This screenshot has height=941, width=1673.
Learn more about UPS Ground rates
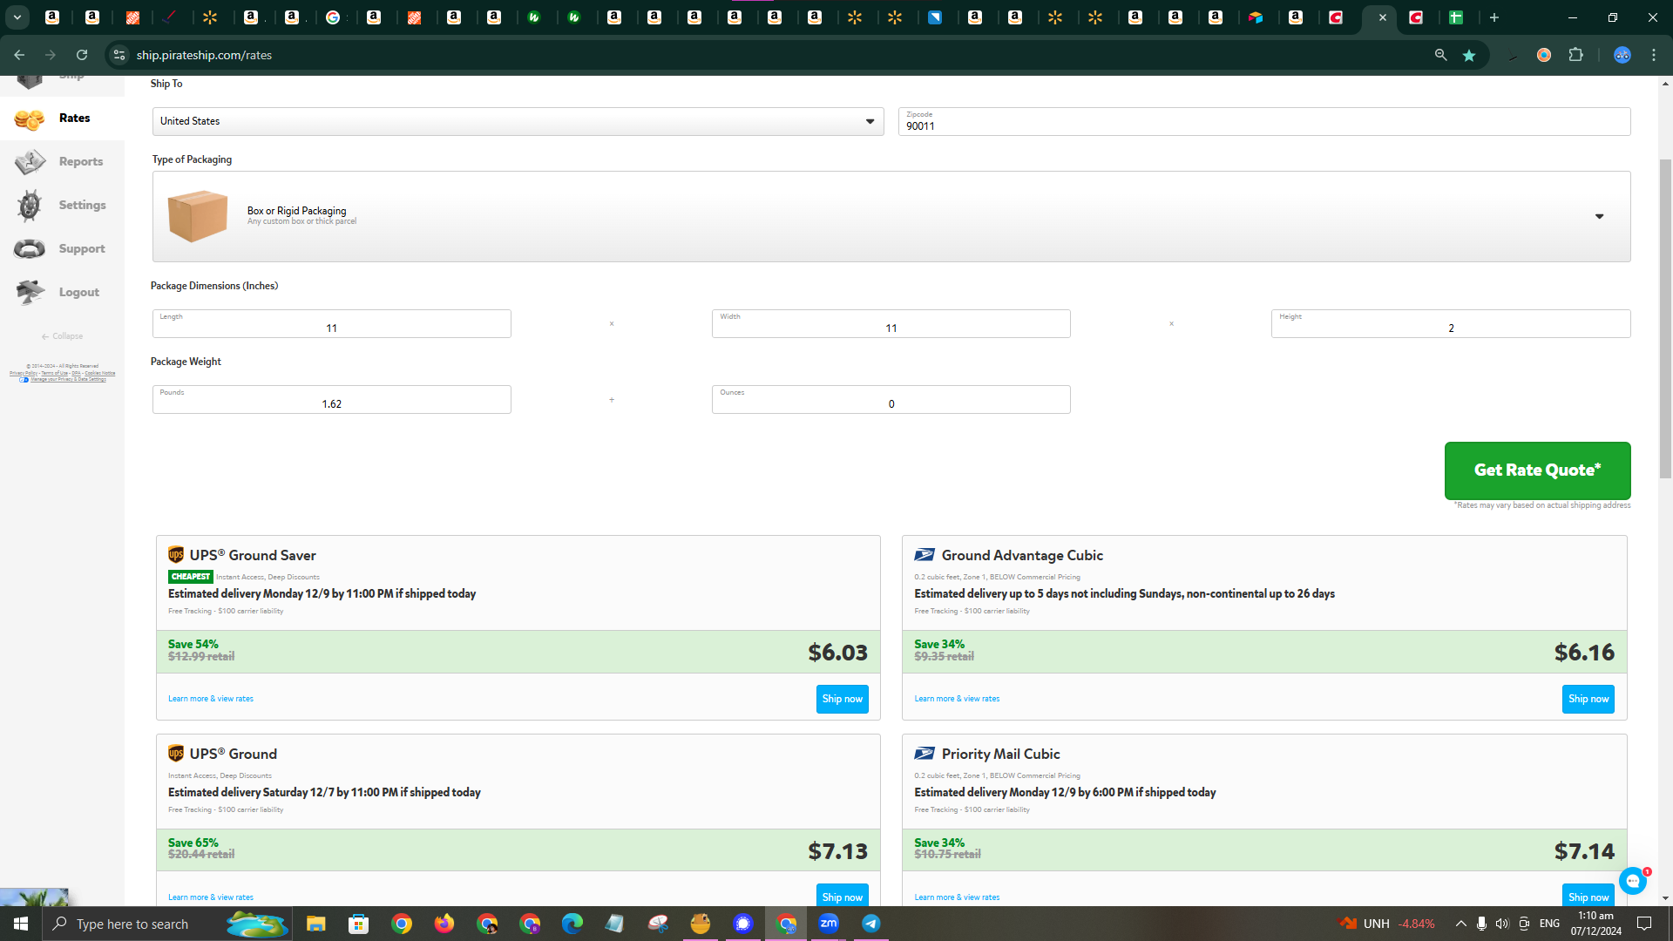tap(211, 897)
